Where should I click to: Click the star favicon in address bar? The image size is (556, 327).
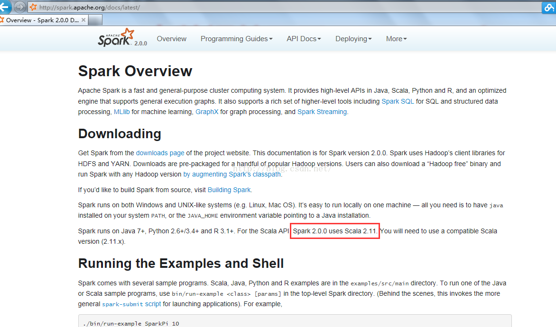pyautogui.click(x=33, y=7)
